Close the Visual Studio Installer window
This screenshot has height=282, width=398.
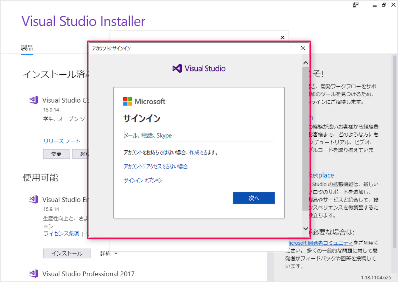393,5
